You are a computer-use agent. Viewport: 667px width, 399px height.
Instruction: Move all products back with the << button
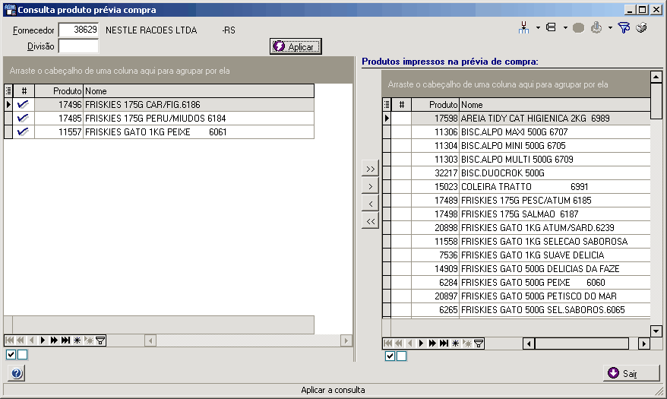371,221
